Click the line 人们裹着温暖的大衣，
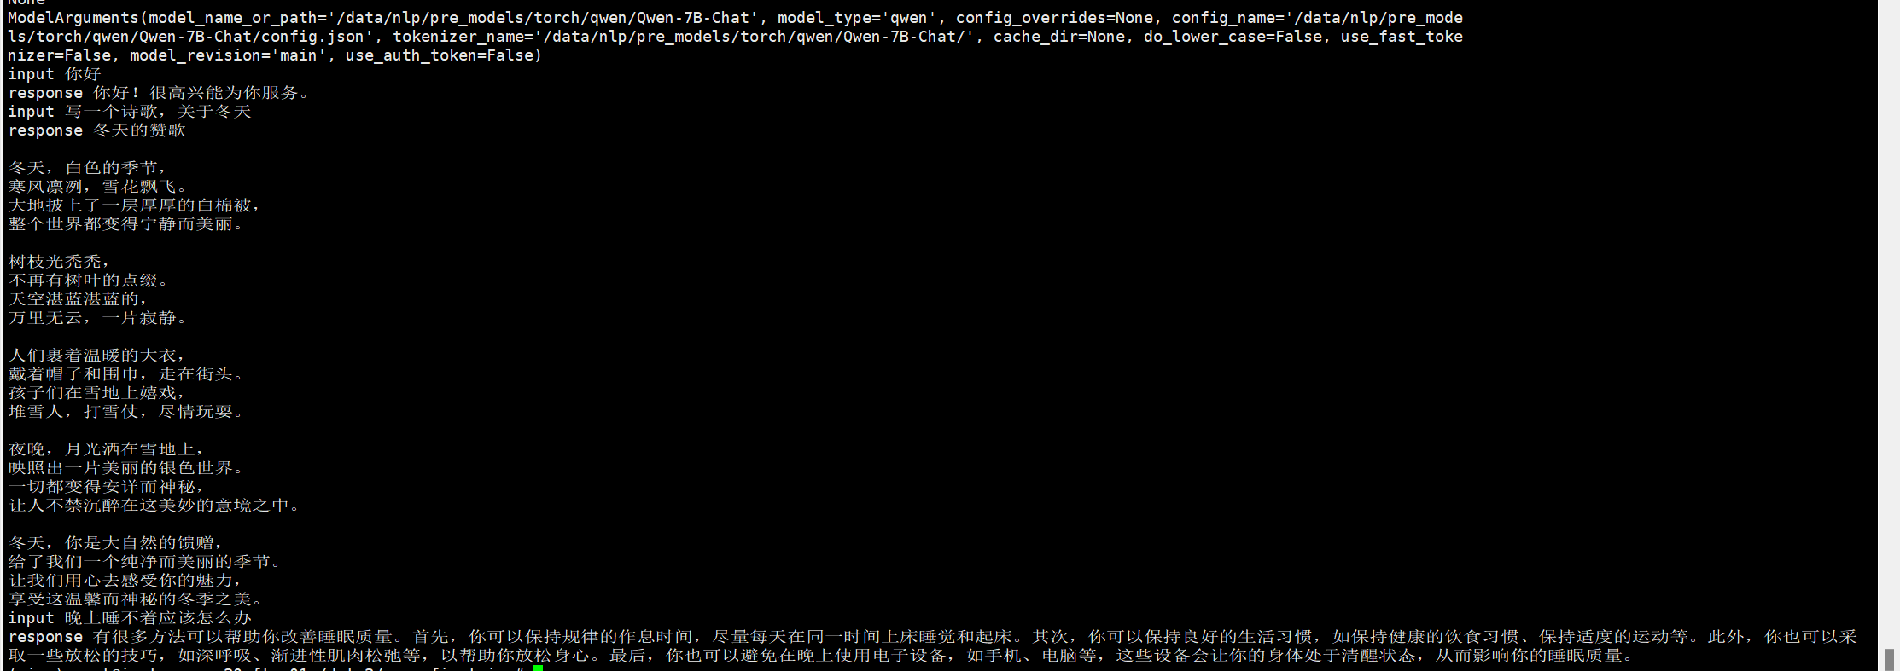 pyautogui.click(x=96, y=356)
